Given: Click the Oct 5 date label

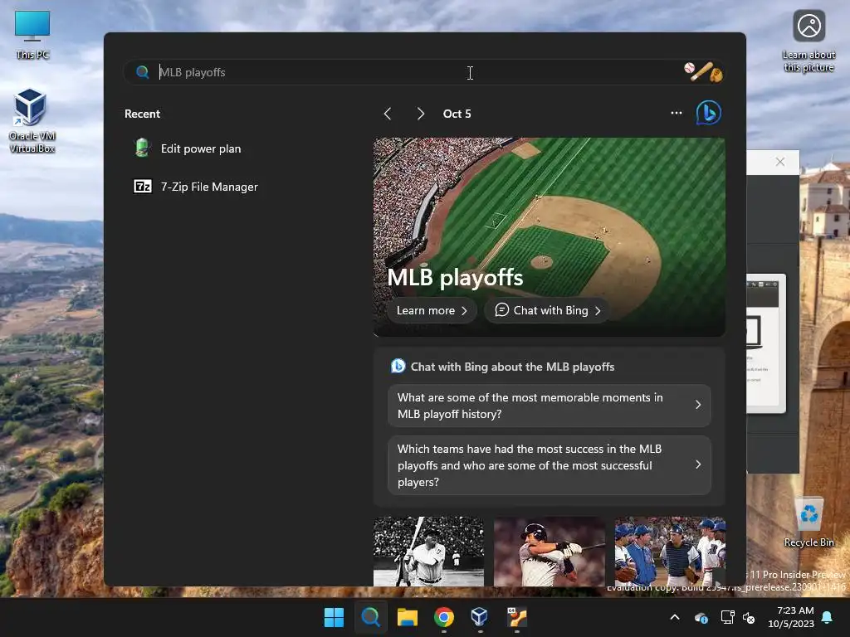Looking at the screenshot, I should 457,114.
